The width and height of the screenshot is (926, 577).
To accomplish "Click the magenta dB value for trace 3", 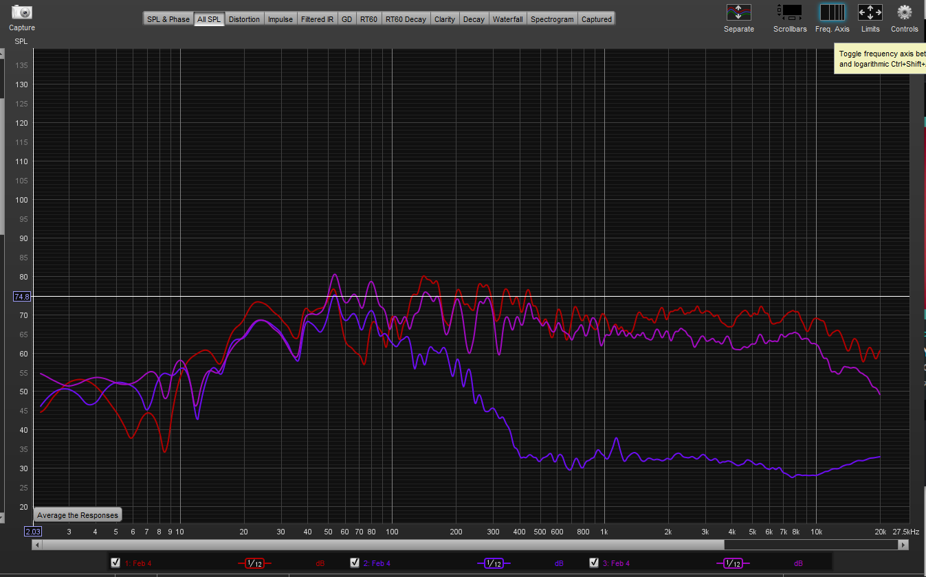I will [x=798, y=563].
